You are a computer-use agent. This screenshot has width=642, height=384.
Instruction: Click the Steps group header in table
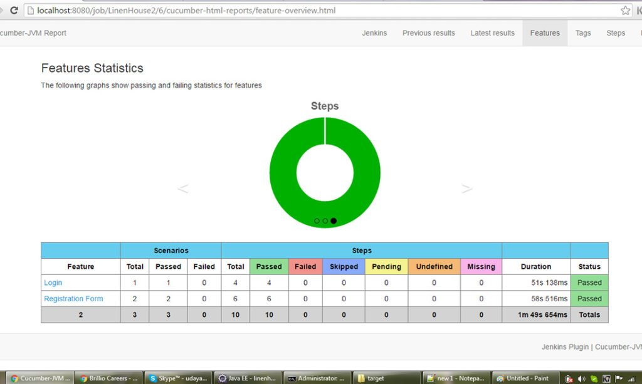[362, 251]
